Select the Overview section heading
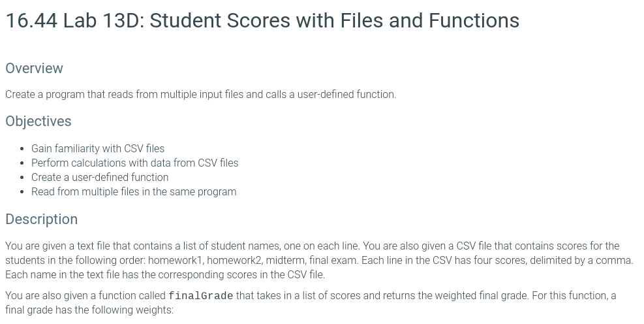Viewport: 644px width, 324px height. [x=34, y=68]
